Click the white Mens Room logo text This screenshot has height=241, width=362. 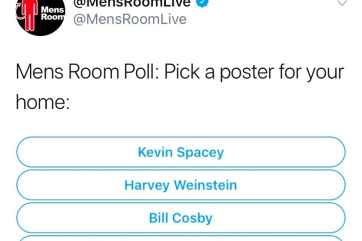pyautogui.click(x=53, y=14)
